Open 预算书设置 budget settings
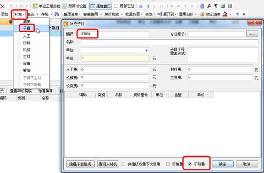Image resolution: width=264 pixels, height=173 pixels. (75, 6)
